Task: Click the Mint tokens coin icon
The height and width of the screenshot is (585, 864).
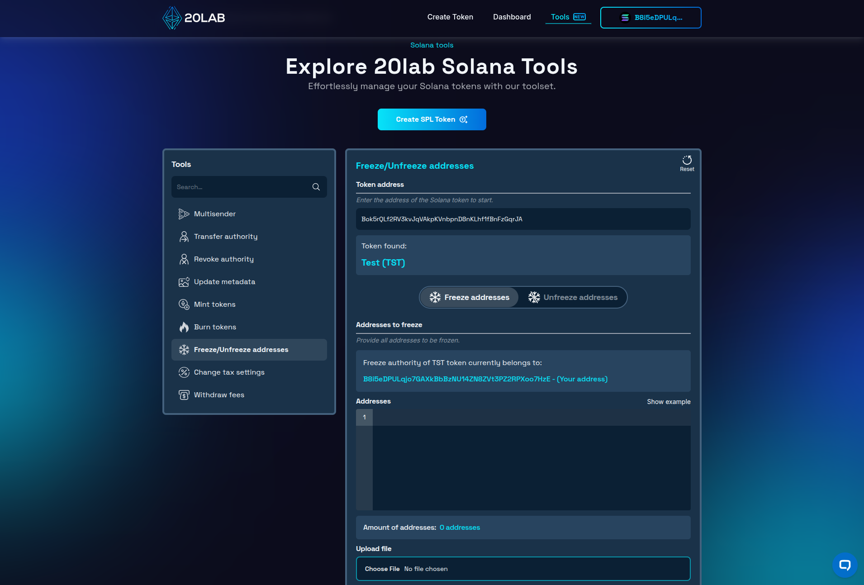Action: 184,304
